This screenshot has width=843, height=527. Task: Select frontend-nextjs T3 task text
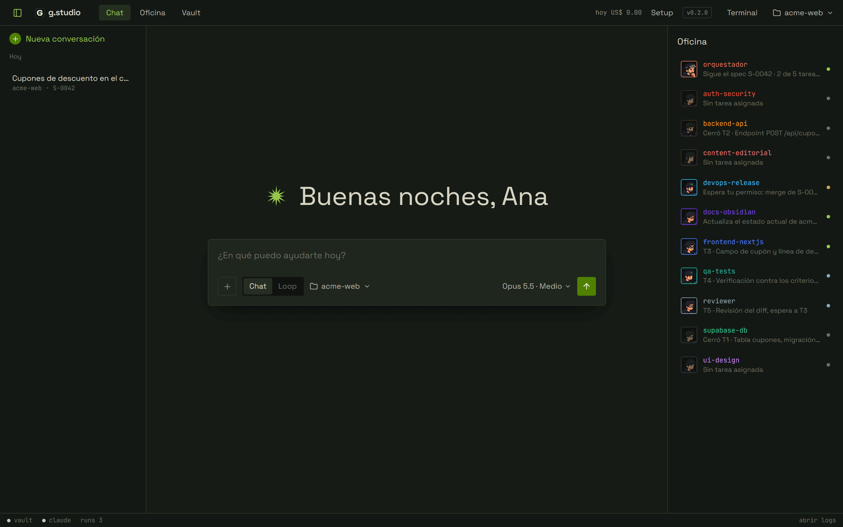click(760, 252)
